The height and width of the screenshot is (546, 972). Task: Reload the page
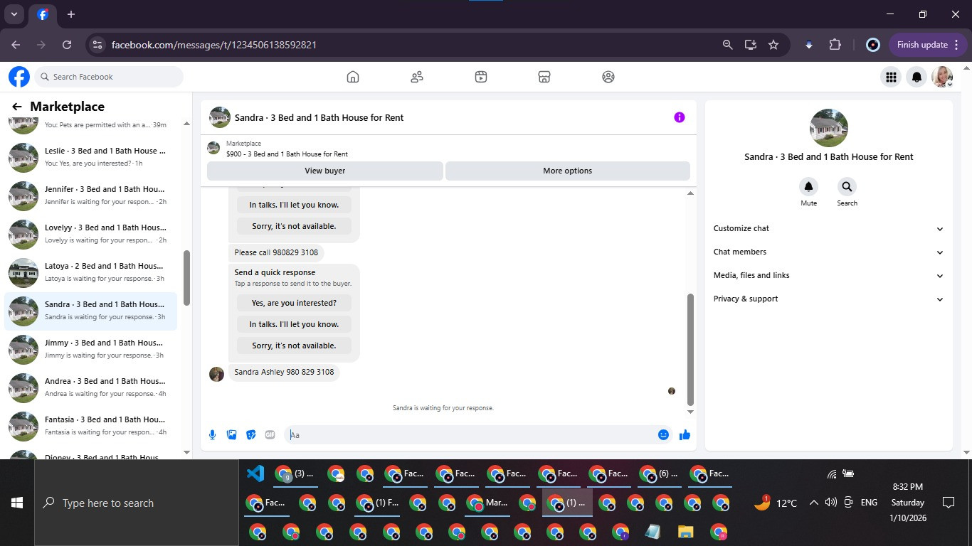coord(67,45)
